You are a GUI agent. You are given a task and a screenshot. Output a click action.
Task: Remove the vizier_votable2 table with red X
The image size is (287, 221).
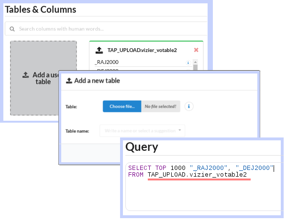tap(196, 50)
